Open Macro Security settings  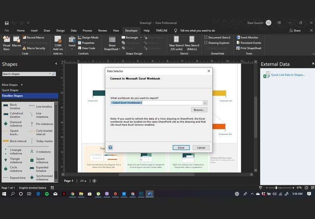tap(34, 48)
